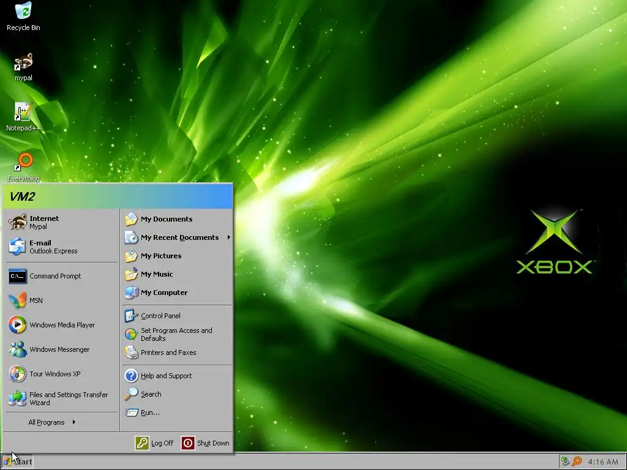Click the Windows Messenger text label
The height and width of the screenshot is (470, 627).
point(59,349)
